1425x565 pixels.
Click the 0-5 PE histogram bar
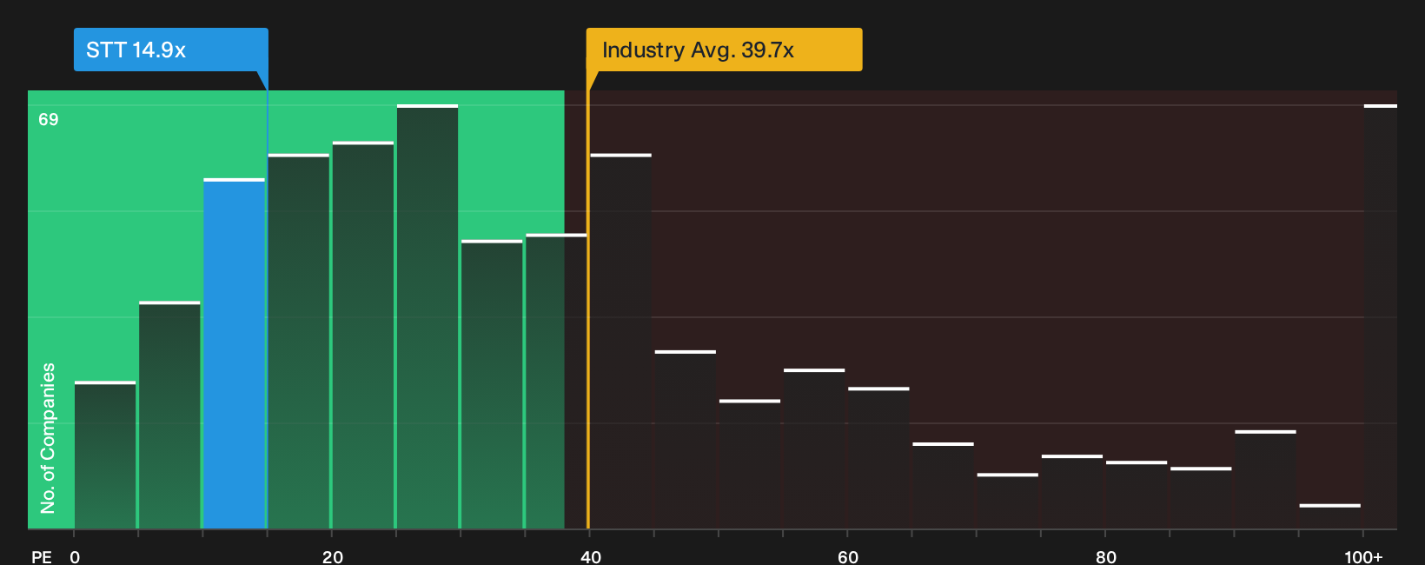click(105, 455)
